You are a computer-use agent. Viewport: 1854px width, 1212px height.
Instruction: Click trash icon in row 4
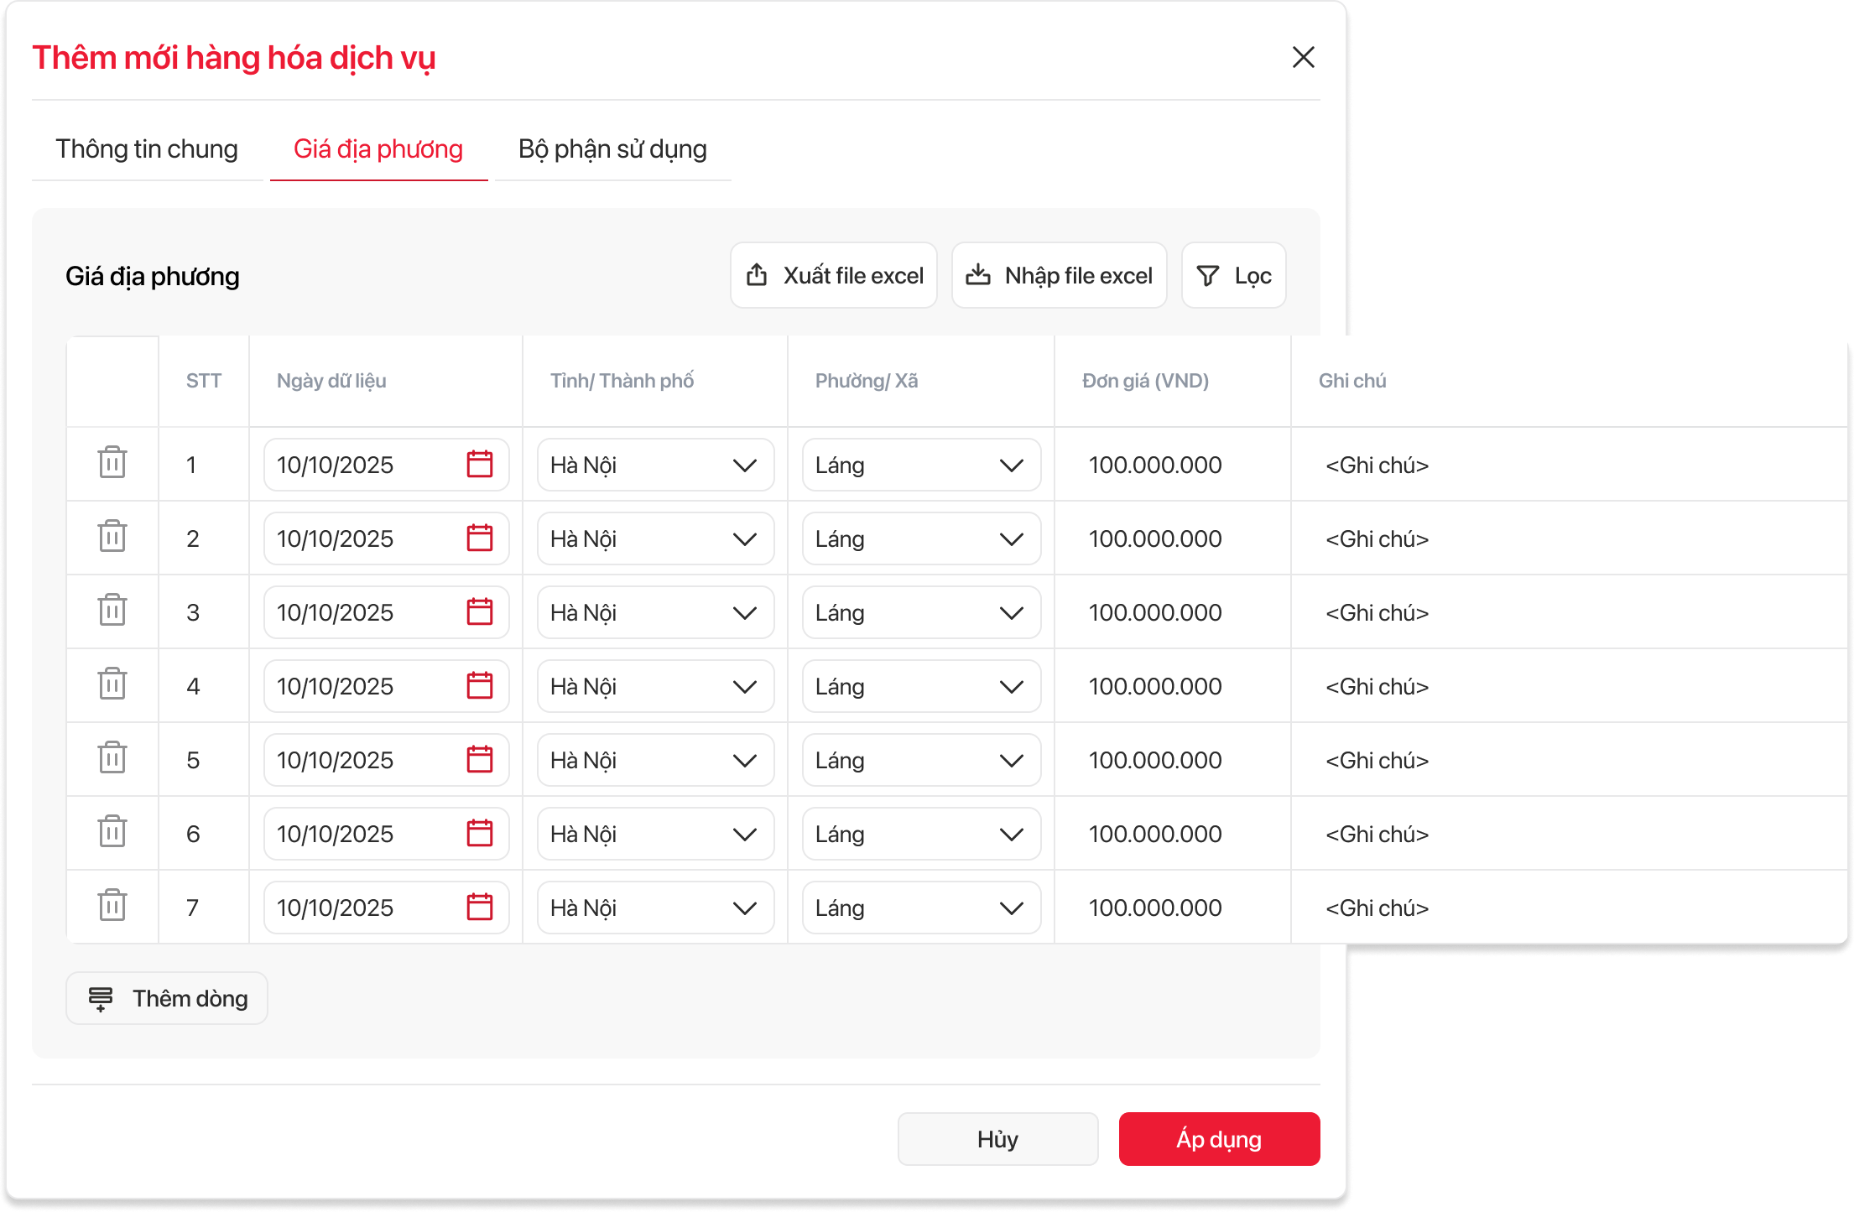coord(112,684)
